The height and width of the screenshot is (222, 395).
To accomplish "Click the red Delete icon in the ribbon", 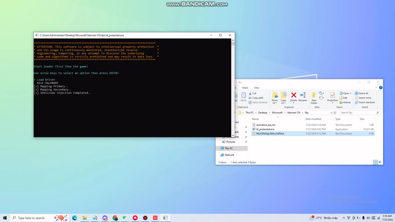I will tap(293, 96).
